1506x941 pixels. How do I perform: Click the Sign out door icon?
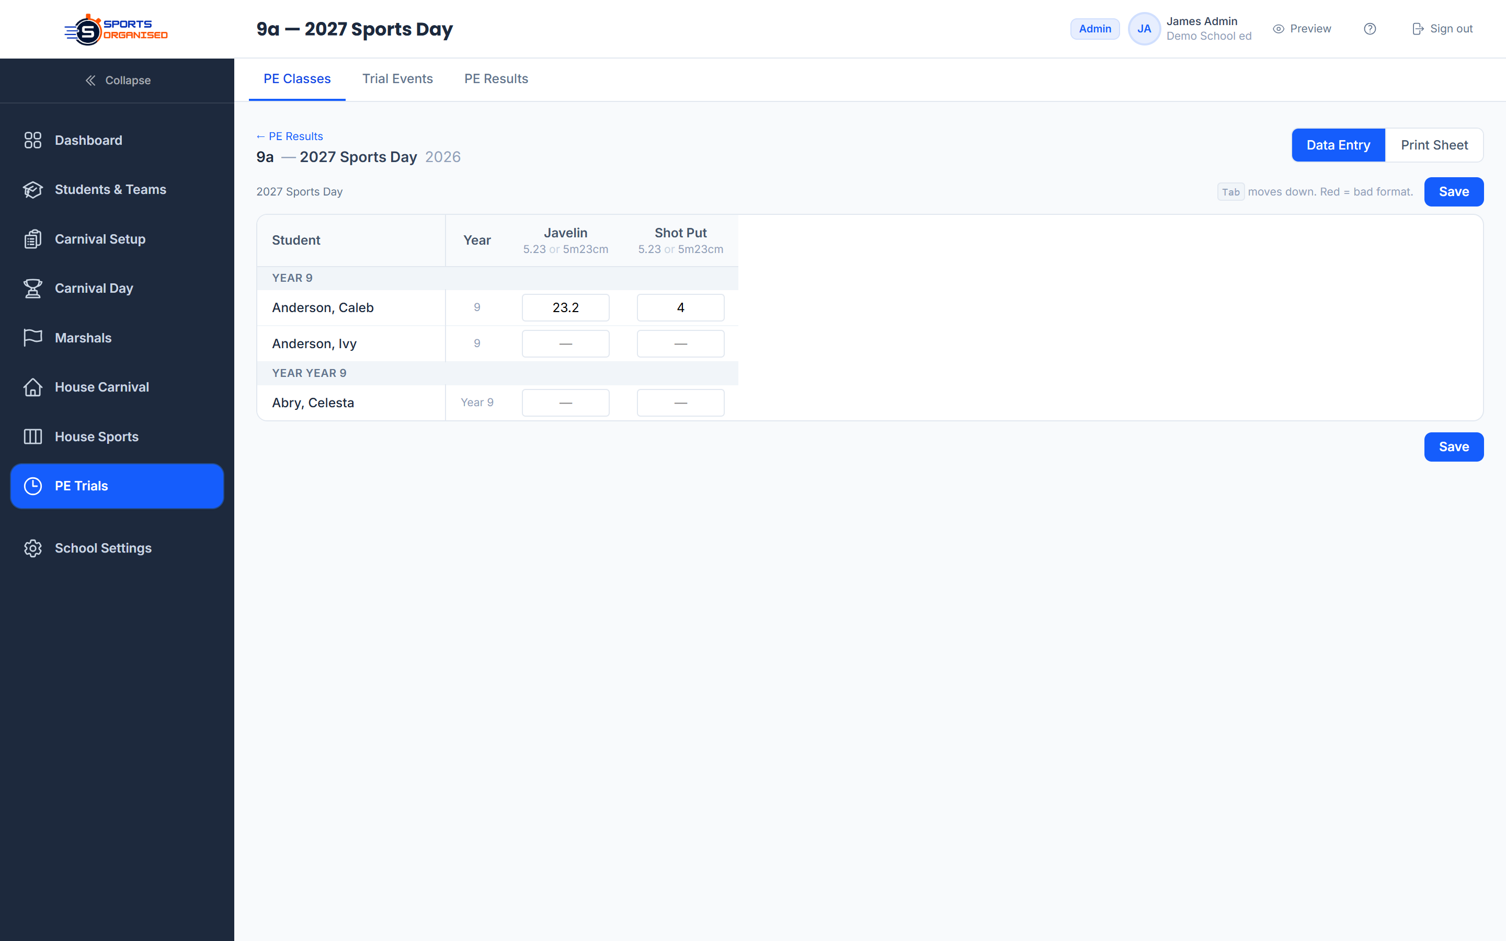click(1418, 29)
